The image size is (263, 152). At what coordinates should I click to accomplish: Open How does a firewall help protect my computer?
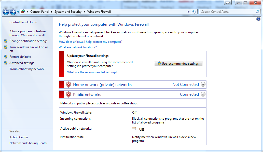click(91, 42)
